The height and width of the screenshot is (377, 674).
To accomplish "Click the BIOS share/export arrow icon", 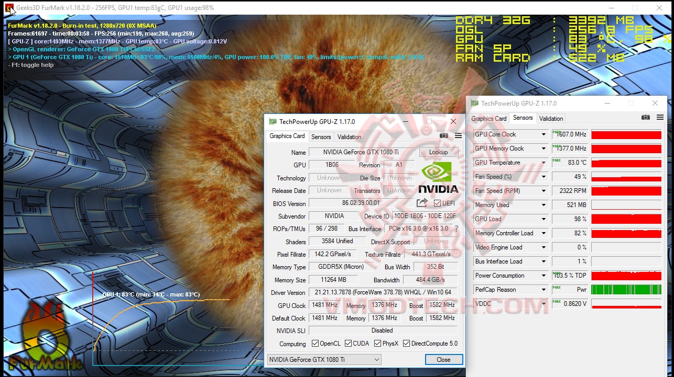I will 422,203.
